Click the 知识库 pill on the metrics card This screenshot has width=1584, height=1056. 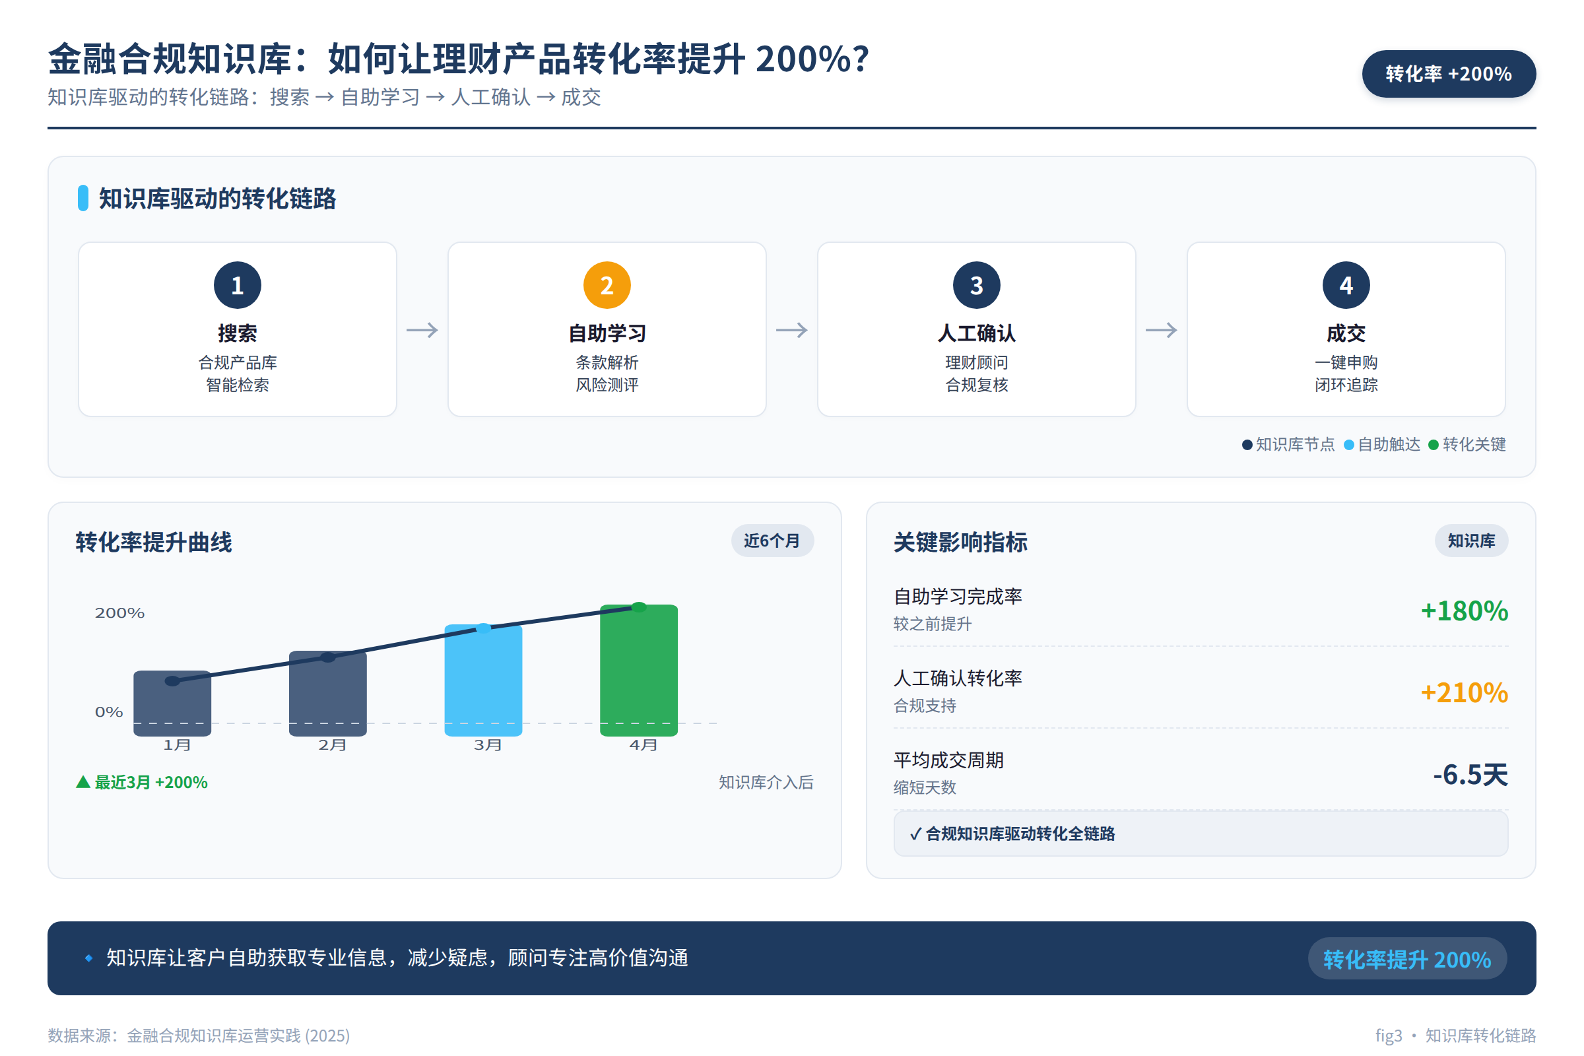(1472, 541)
